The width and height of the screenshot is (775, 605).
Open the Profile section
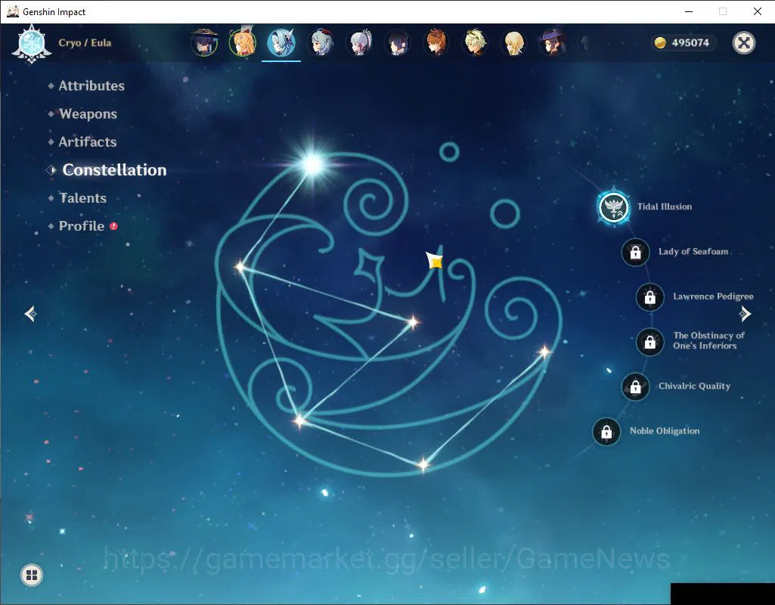[x=82, y=226]
